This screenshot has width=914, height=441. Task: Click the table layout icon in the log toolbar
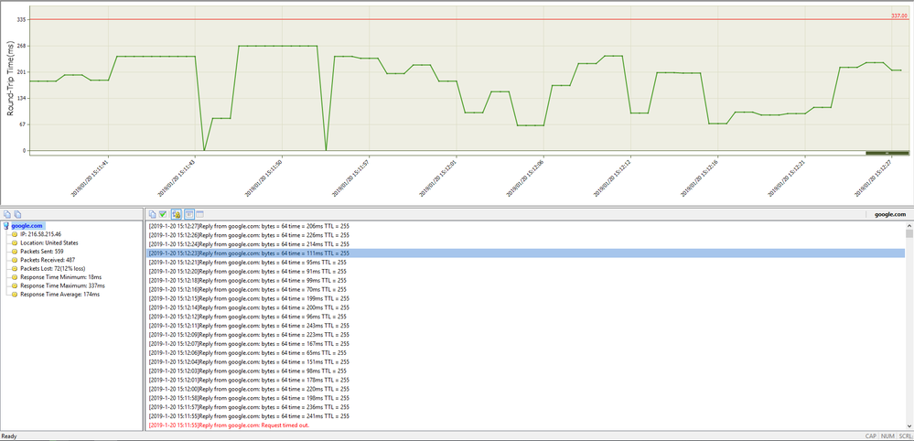point(199,213)
